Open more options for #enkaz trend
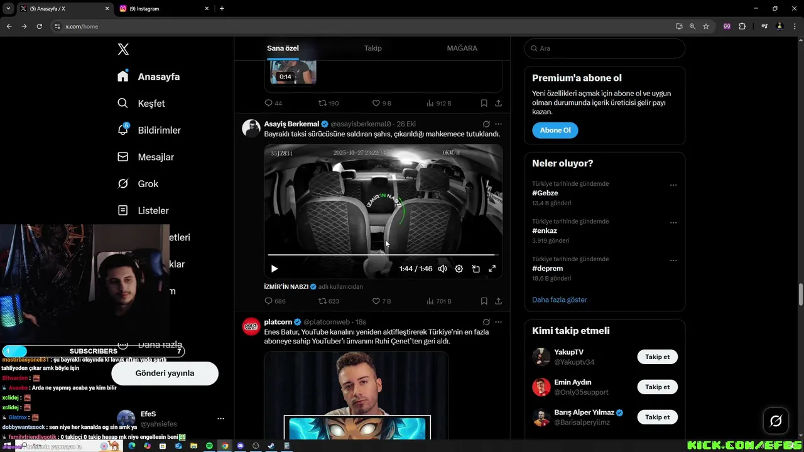 coord(673,223)
